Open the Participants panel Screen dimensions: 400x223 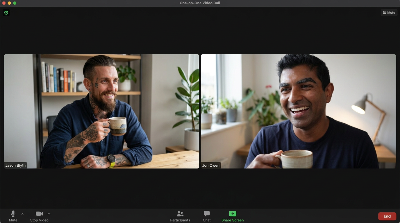pyautogui.click(x=180, y=216)
